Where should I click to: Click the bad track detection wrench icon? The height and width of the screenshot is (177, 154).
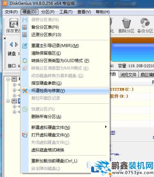pyautogui.click(x=25, y=91)
